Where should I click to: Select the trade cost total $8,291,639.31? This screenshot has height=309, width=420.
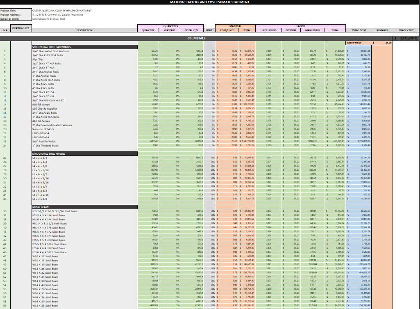[406, 38]
